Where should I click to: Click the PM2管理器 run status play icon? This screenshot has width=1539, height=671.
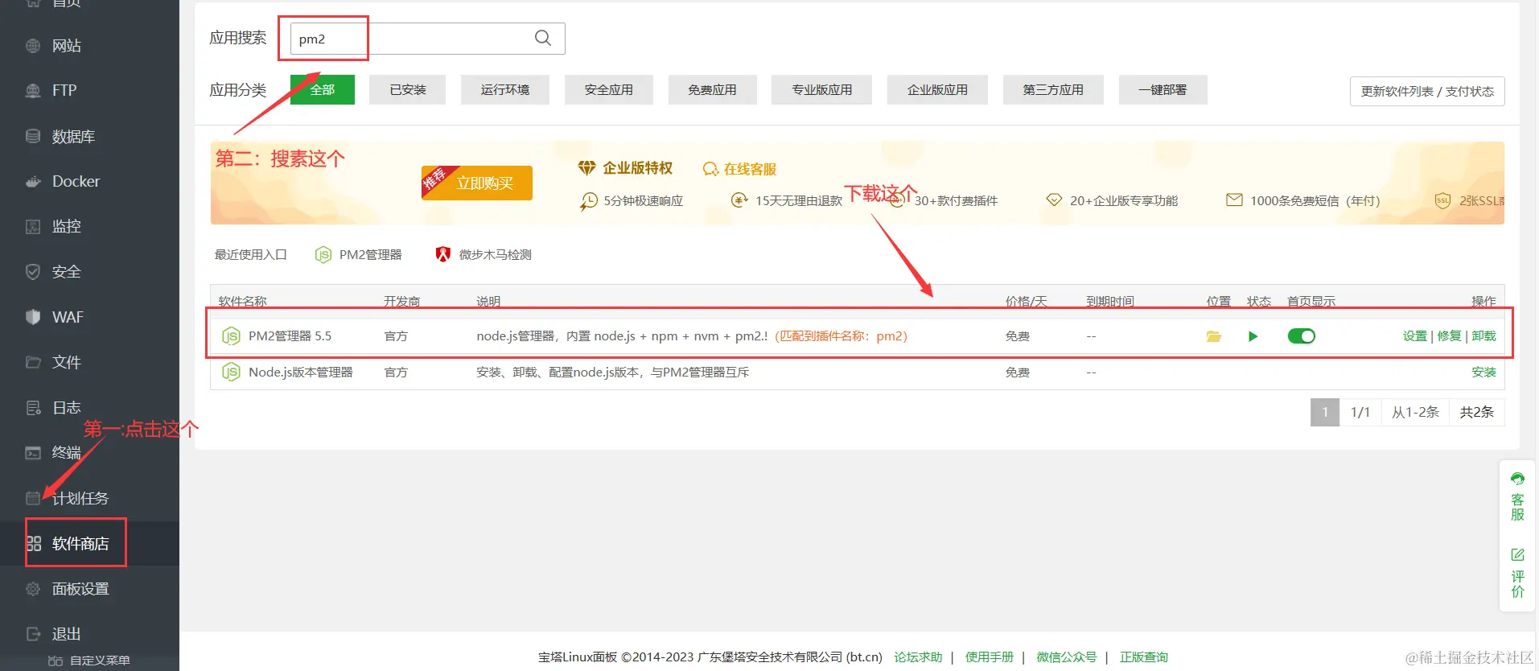click(1253, 336)
